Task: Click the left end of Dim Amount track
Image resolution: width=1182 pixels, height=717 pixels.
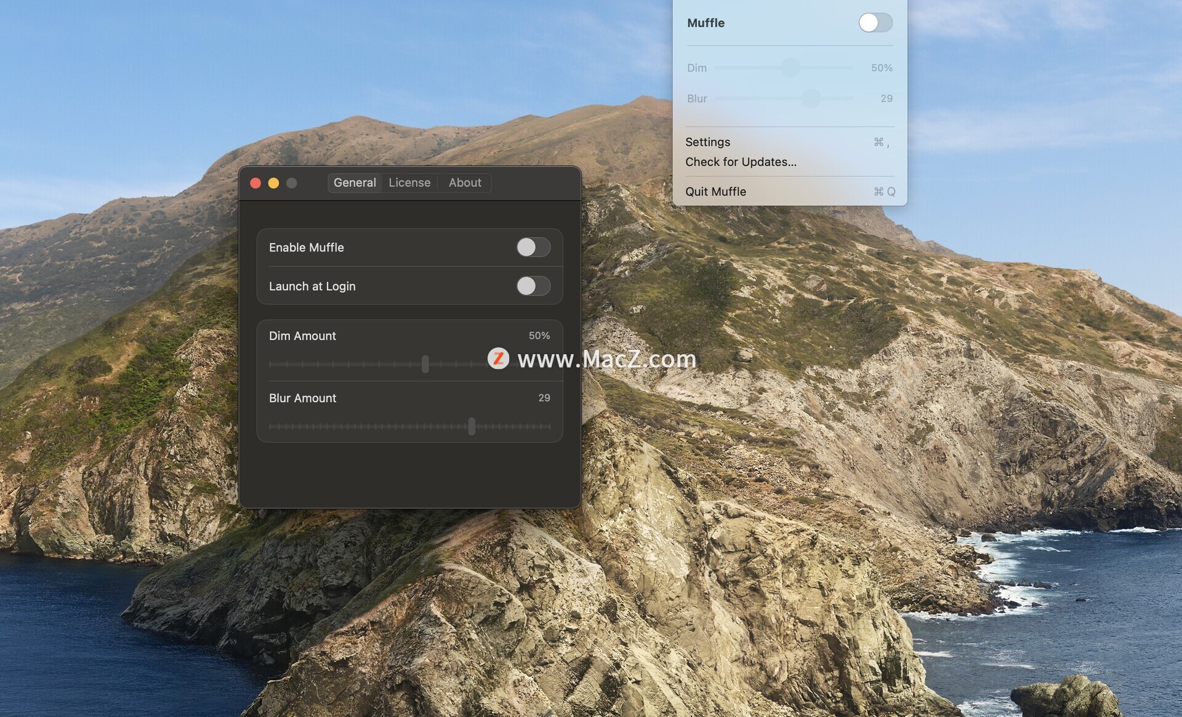Action: coord(271,364)
